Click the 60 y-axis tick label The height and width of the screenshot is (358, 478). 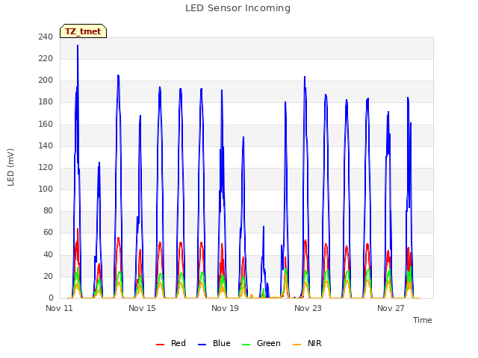pos(48,233)
